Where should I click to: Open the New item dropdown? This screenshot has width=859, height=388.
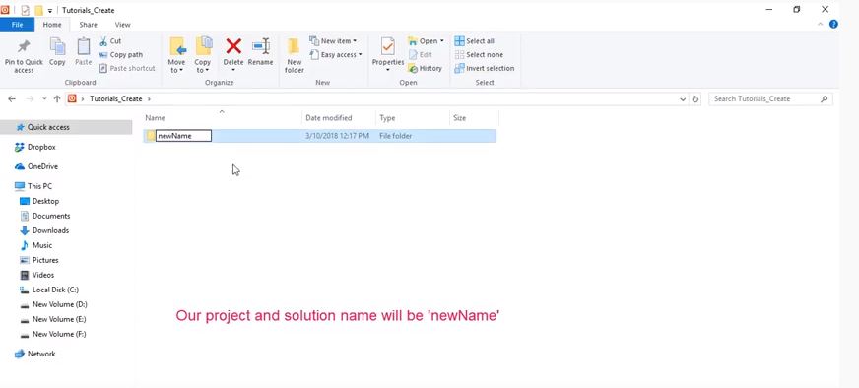click(x=333, y=41)
